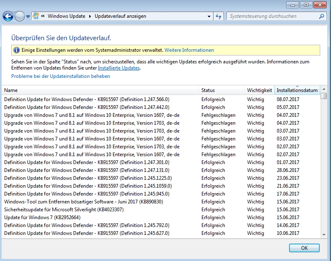The width and height of the screenshot is (331, 261).
Task: Select the Definition 1.247.131.0 update row
Action: coord(162,170)
